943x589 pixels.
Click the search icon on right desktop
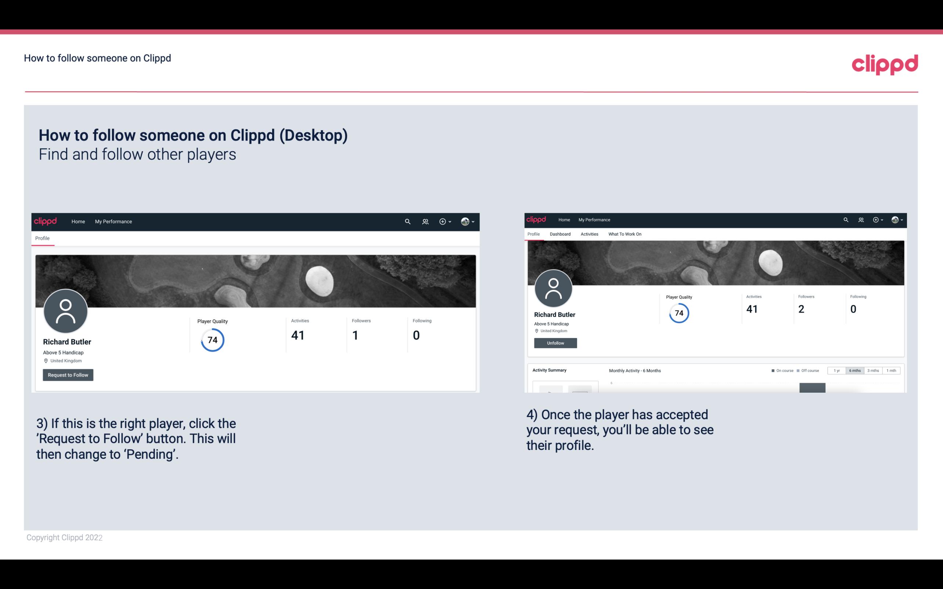click(x=846, y=219)
